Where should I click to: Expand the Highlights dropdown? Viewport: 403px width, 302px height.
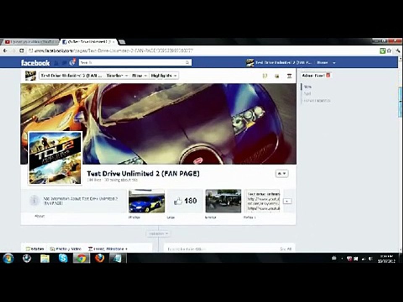click(x=164, y=75)
